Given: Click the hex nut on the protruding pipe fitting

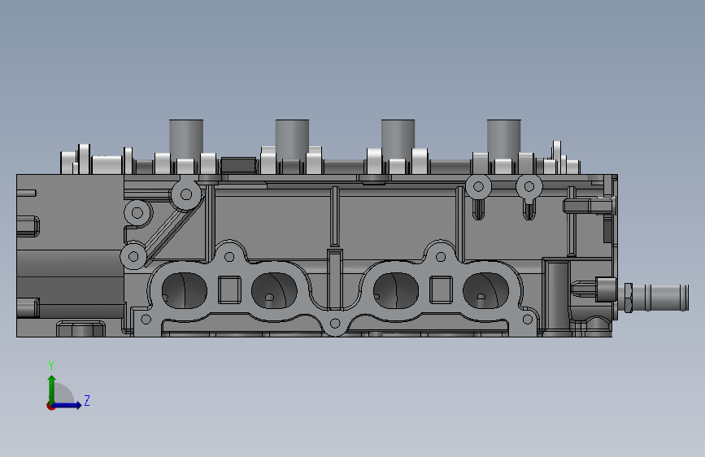Looking at the screenshot, I should coord(628,298).
